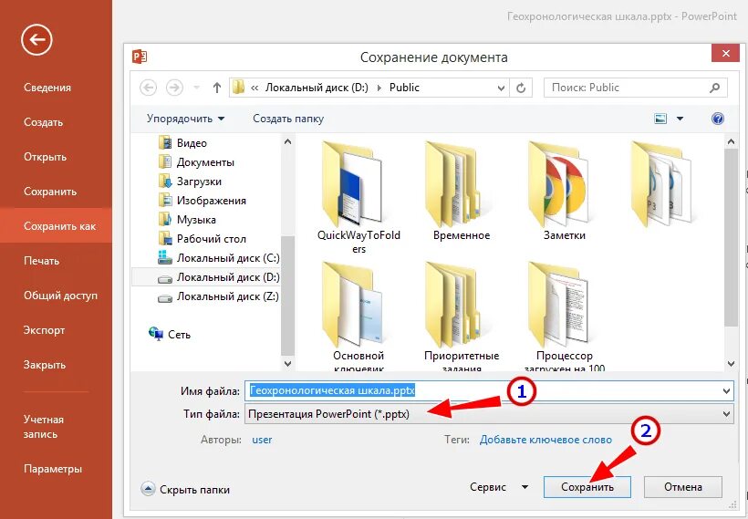Open the Тип файла combo box
Image resolution: width=748 pixels, height=519 pixels.
[x=489, y=413]
